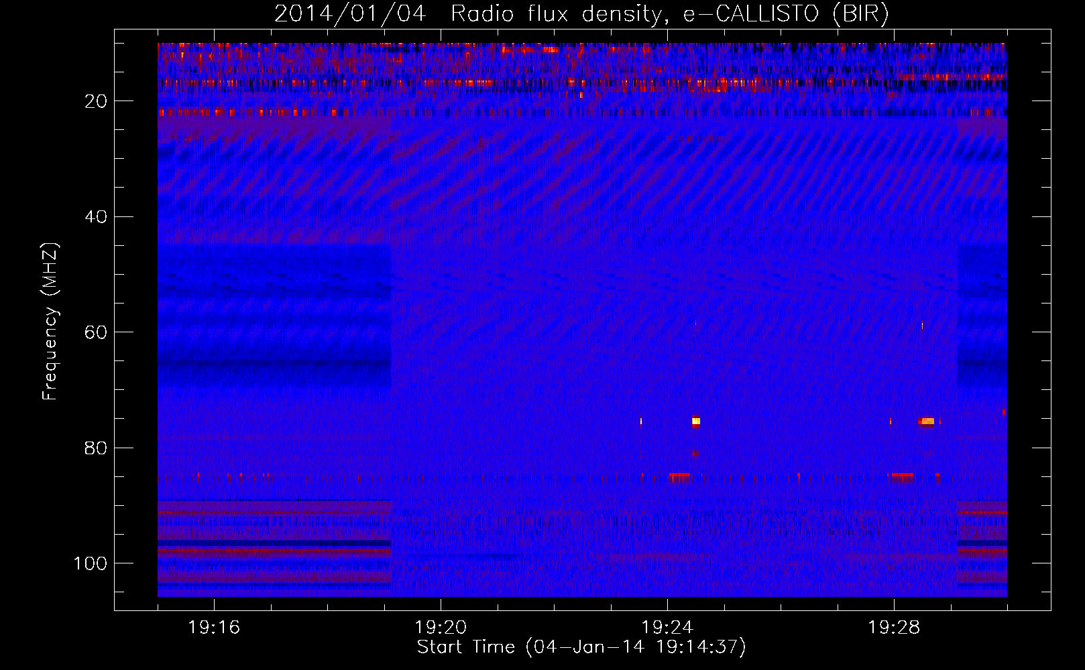Click the 60 MHz frequency tick label
This screenshot has height=670, width=1085.
[x=97, y=333]
